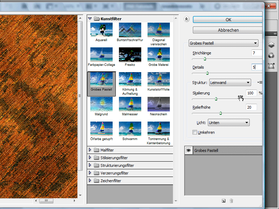Collapse the Kunstfilter folder
This screenshot has width=279, height=209.
click(x=90, y=18)
